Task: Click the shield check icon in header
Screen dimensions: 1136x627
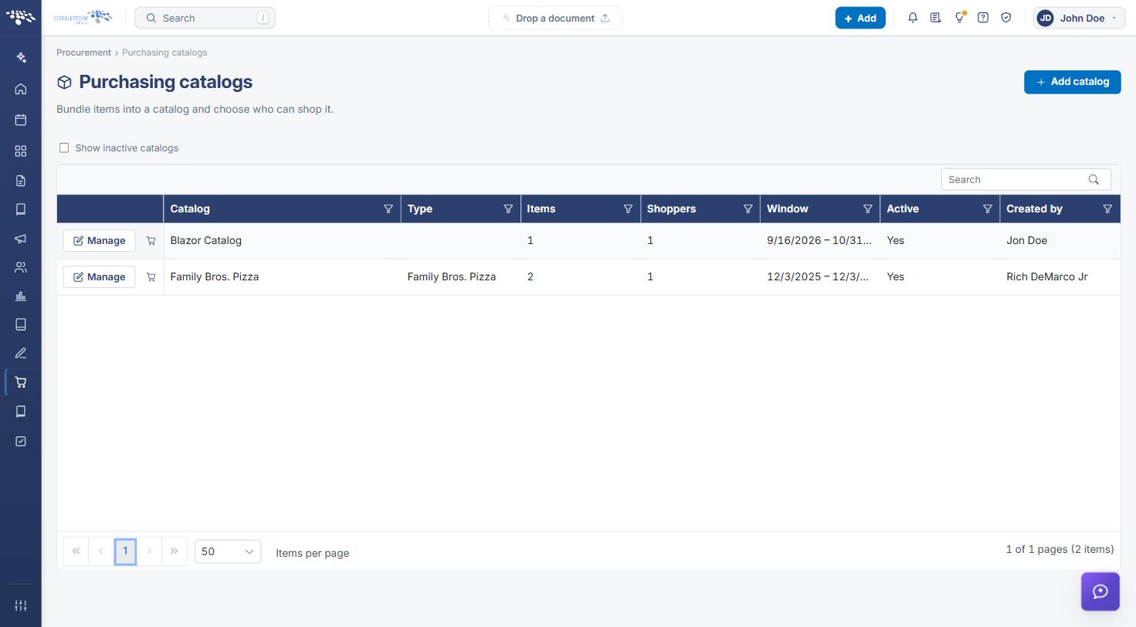Action: (1006, 18)
